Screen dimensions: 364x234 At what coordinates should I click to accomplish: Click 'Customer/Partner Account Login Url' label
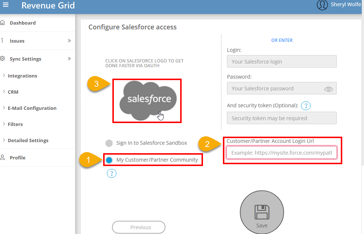(x=270, y=141)
